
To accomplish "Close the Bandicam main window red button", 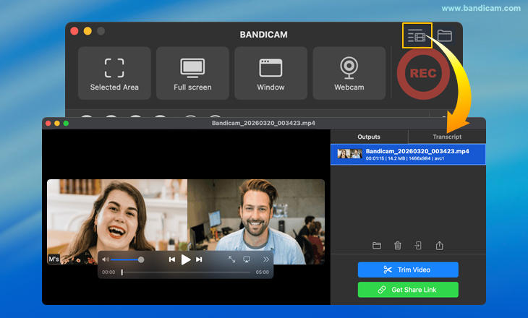I will pyautogui.click(x=74, y=31).
